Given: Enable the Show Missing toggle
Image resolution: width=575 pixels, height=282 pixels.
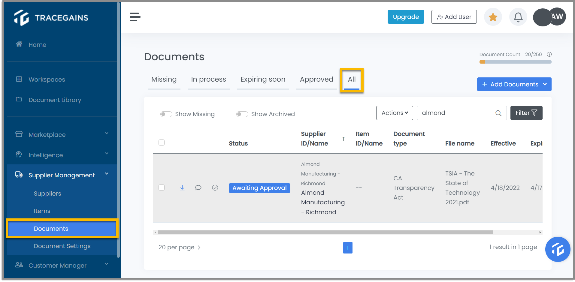Looking at the screenshot, I should tap(166, 114).
